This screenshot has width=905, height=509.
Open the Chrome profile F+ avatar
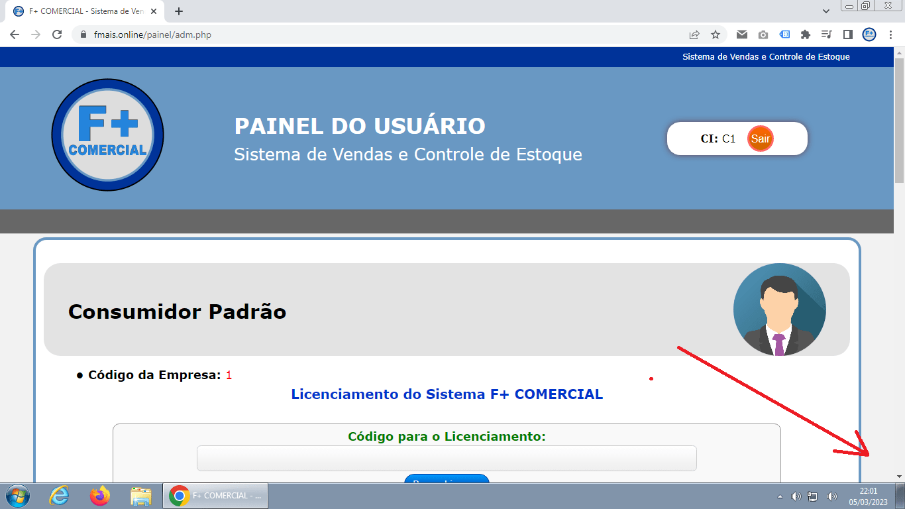click(869, 34)
